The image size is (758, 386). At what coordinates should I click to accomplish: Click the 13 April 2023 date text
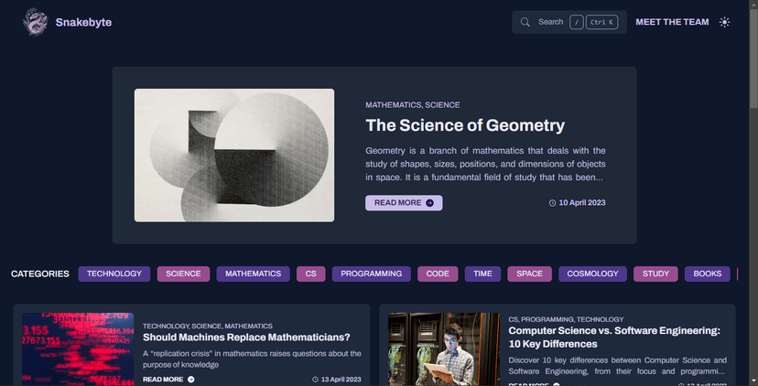pos(341,380)
